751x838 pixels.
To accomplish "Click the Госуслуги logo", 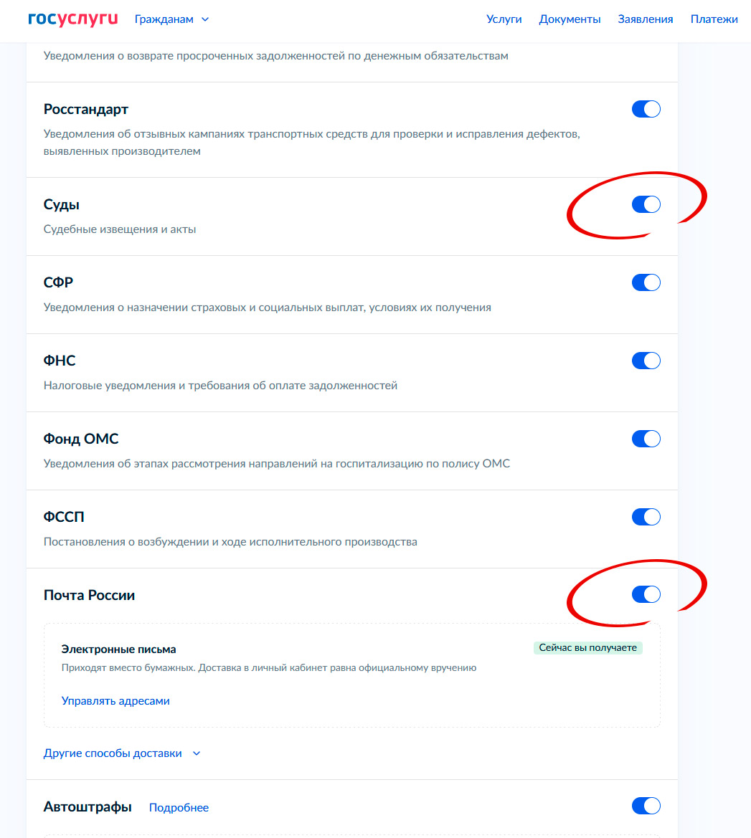I will (x=72, y=19).
